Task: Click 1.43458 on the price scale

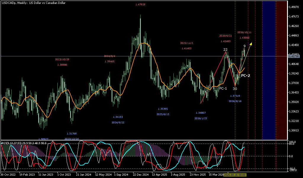Action: tap(294, 45)
